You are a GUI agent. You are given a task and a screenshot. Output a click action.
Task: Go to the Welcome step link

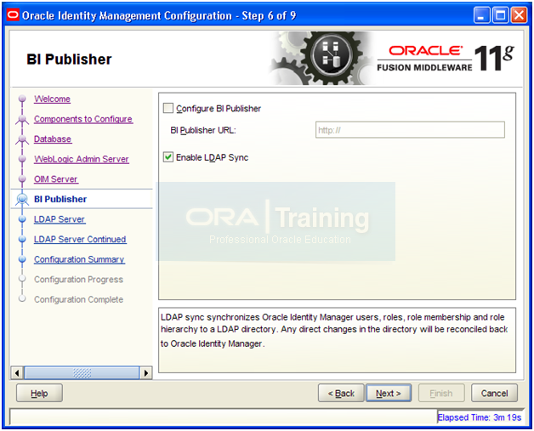pyautogui.click(x=52, y=99)
